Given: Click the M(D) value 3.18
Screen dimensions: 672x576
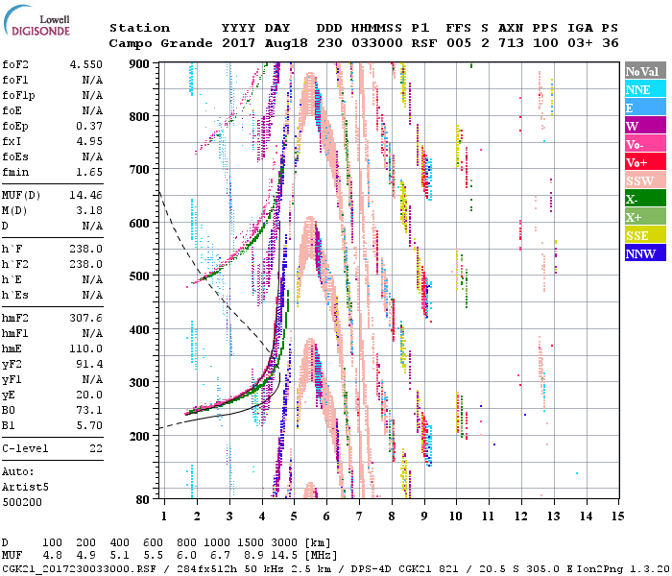Looking at the screenshot, I should 89,210.
